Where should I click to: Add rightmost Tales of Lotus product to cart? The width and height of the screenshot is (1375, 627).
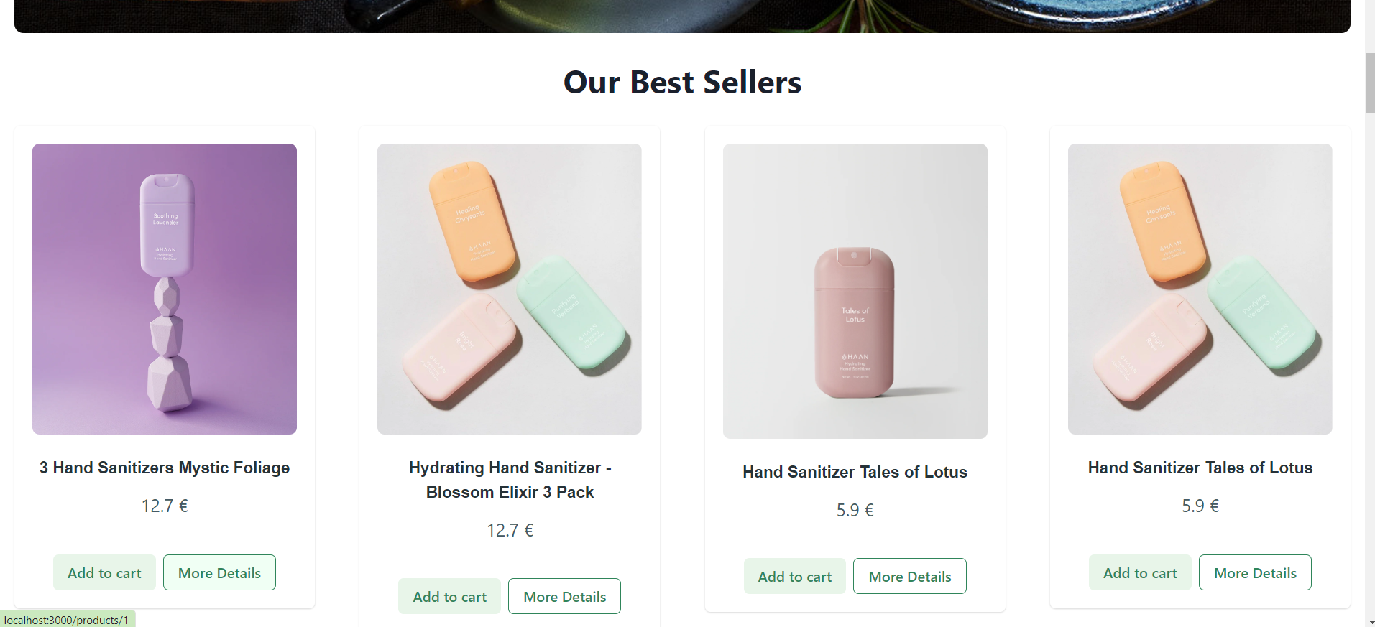(x=1139, y=572)
